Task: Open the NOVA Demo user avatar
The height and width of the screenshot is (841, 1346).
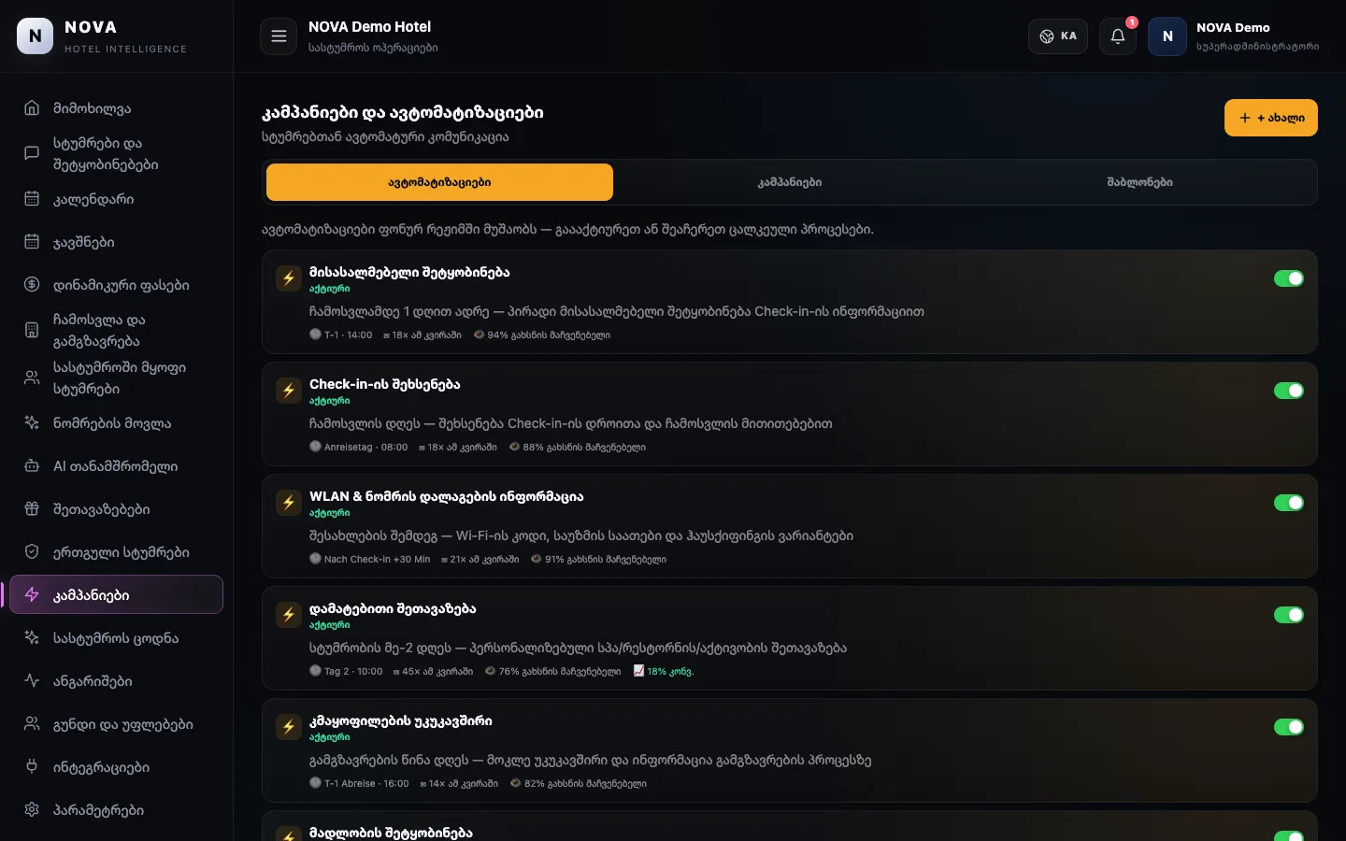Action: click(x=1167, y=36)
